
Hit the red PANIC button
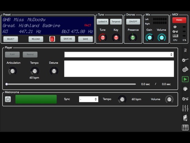click(x=179, y=20)
